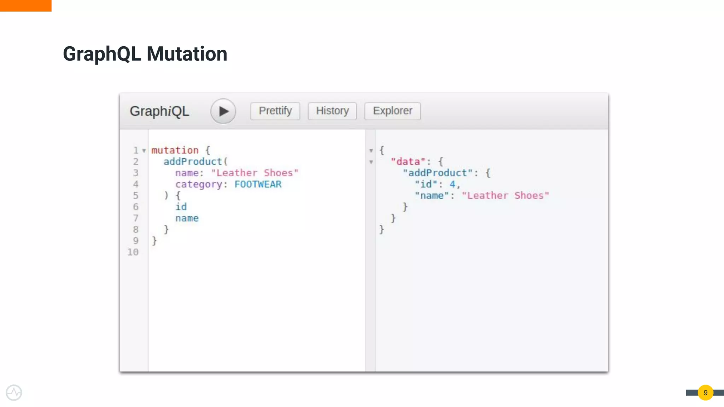724x407 pixels.
Task: Click the FOOTWEAR enum value
Action: (258, 184)
